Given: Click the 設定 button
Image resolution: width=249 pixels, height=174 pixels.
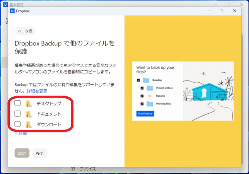Looking at the screenshot, I should pos(22,153).
